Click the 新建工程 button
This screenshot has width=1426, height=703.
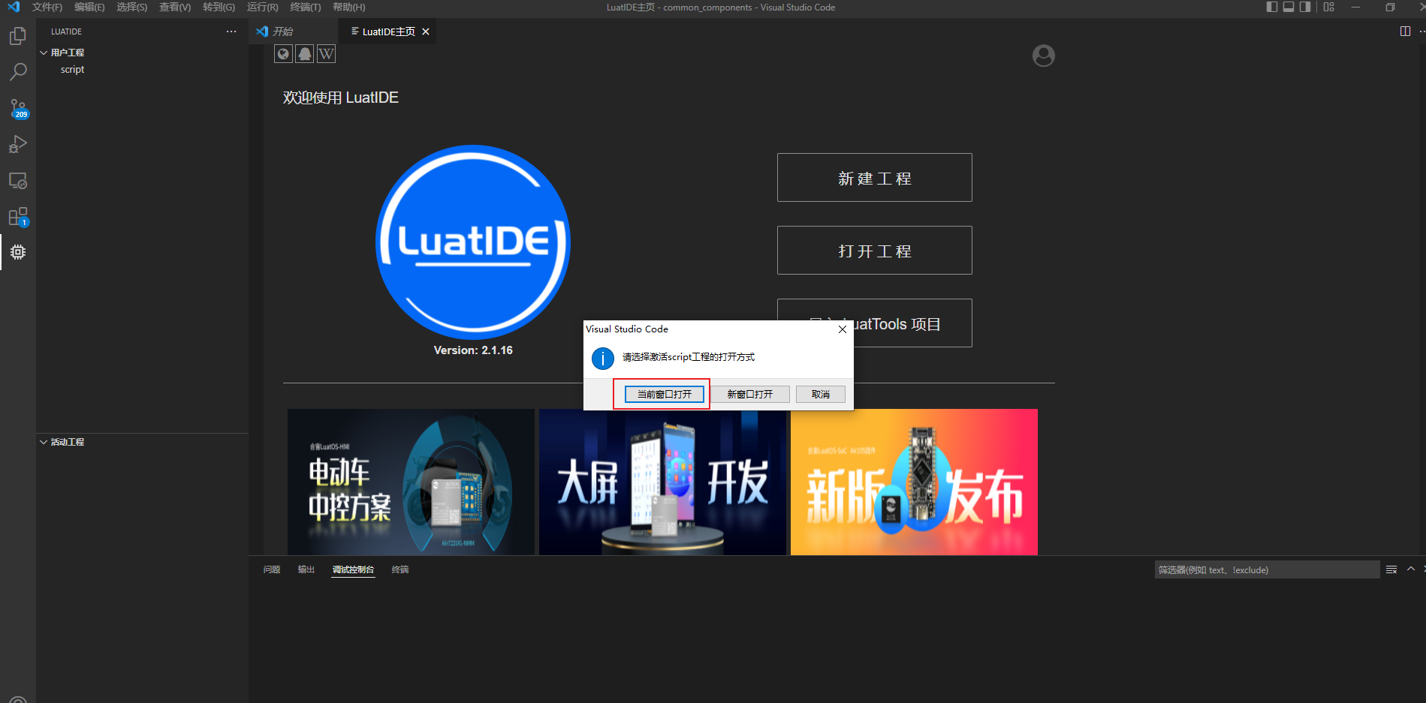(875, 178)
